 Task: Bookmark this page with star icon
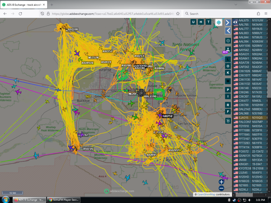click(178, 14)
